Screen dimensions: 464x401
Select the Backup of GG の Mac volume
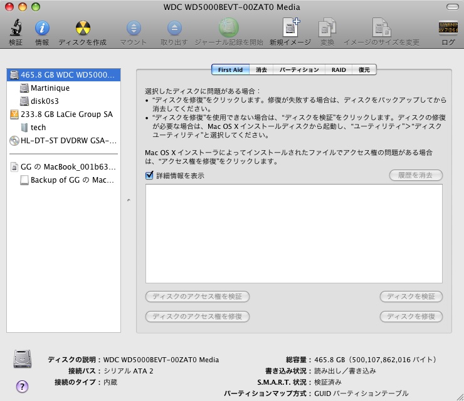63,180
